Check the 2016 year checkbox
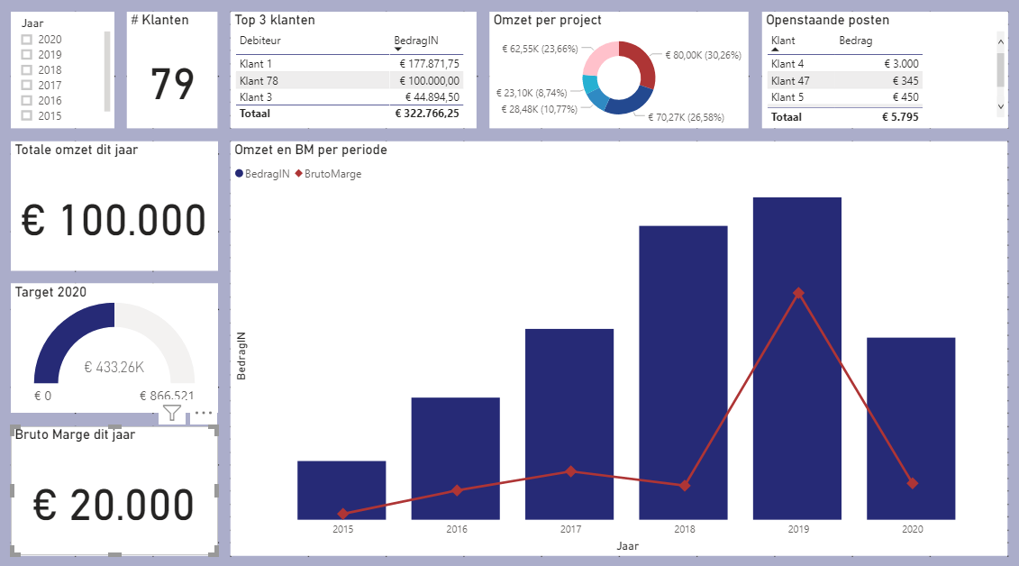Viewport: 1019px width, 566px height. click(27, 101)
